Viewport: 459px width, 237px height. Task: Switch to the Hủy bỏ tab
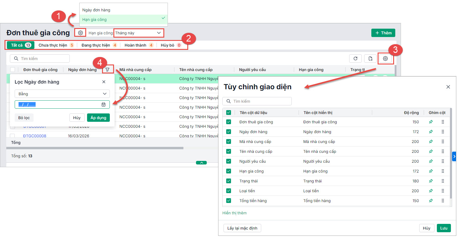coord(171,45)
